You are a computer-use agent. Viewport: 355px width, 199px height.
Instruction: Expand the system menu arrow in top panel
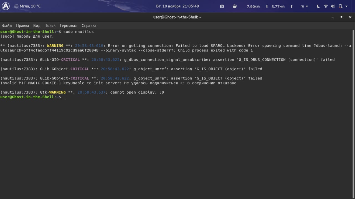tap(347, 6)
